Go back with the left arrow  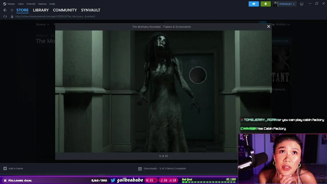click(x=5, y=10)
